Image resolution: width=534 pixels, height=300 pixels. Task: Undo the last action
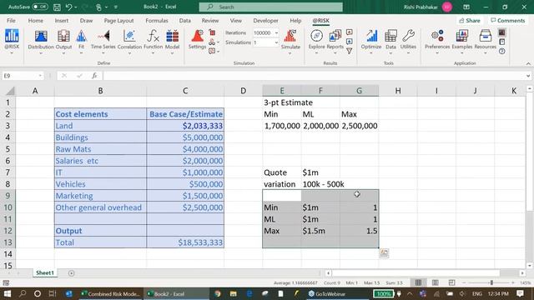(68, 7)
